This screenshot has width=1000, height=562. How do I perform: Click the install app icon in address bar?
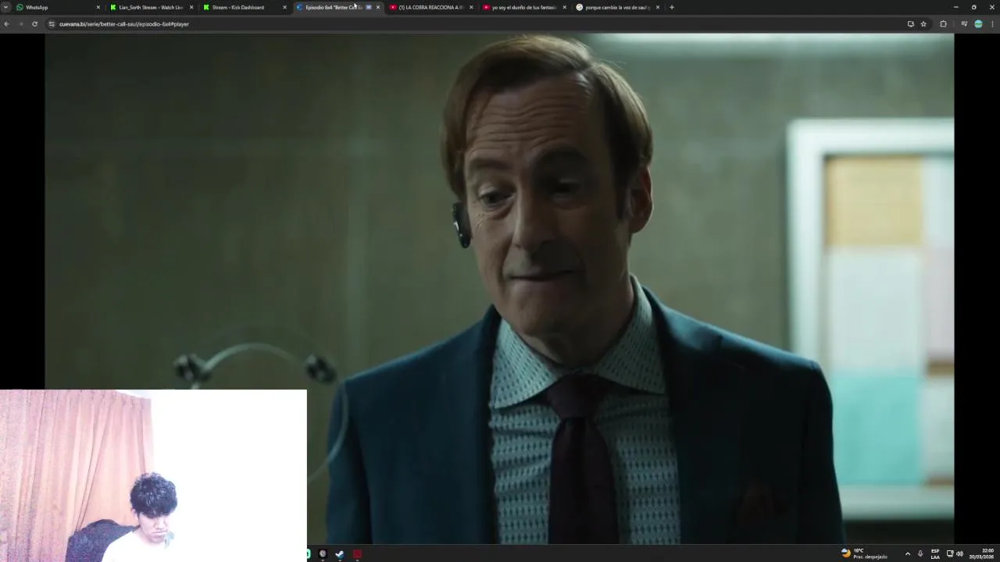coord(910,23)
